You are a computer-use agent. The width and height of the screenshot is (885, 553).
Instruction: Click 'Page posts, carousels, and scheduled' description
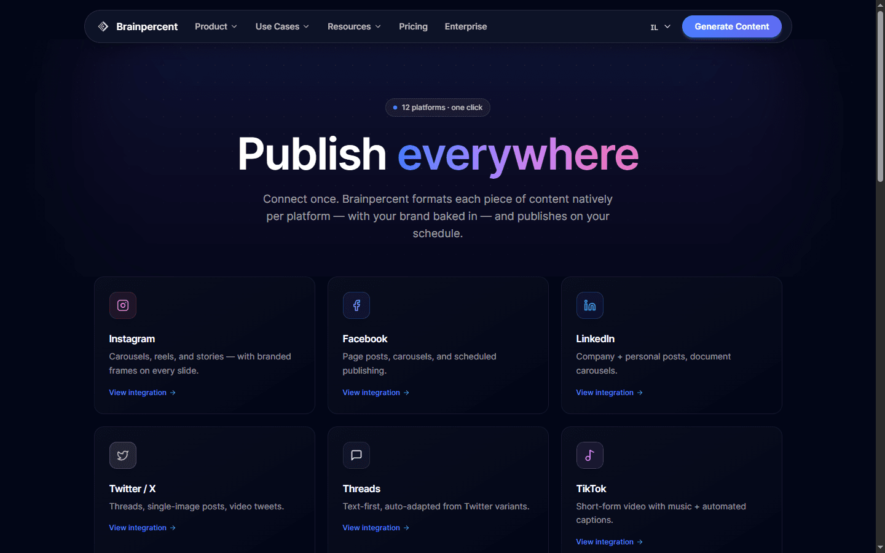pos(420,363)
